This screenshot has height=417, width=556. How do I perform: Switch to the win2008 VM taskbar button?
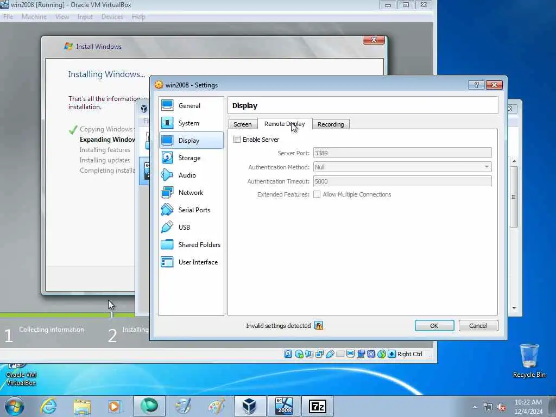click(284, 406)
